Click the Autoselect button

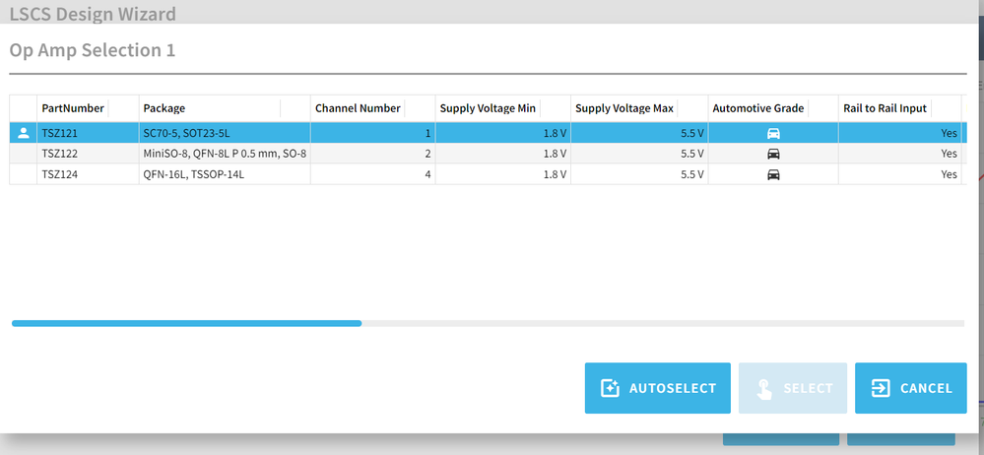pyautogui.click(x=658, y=388)
